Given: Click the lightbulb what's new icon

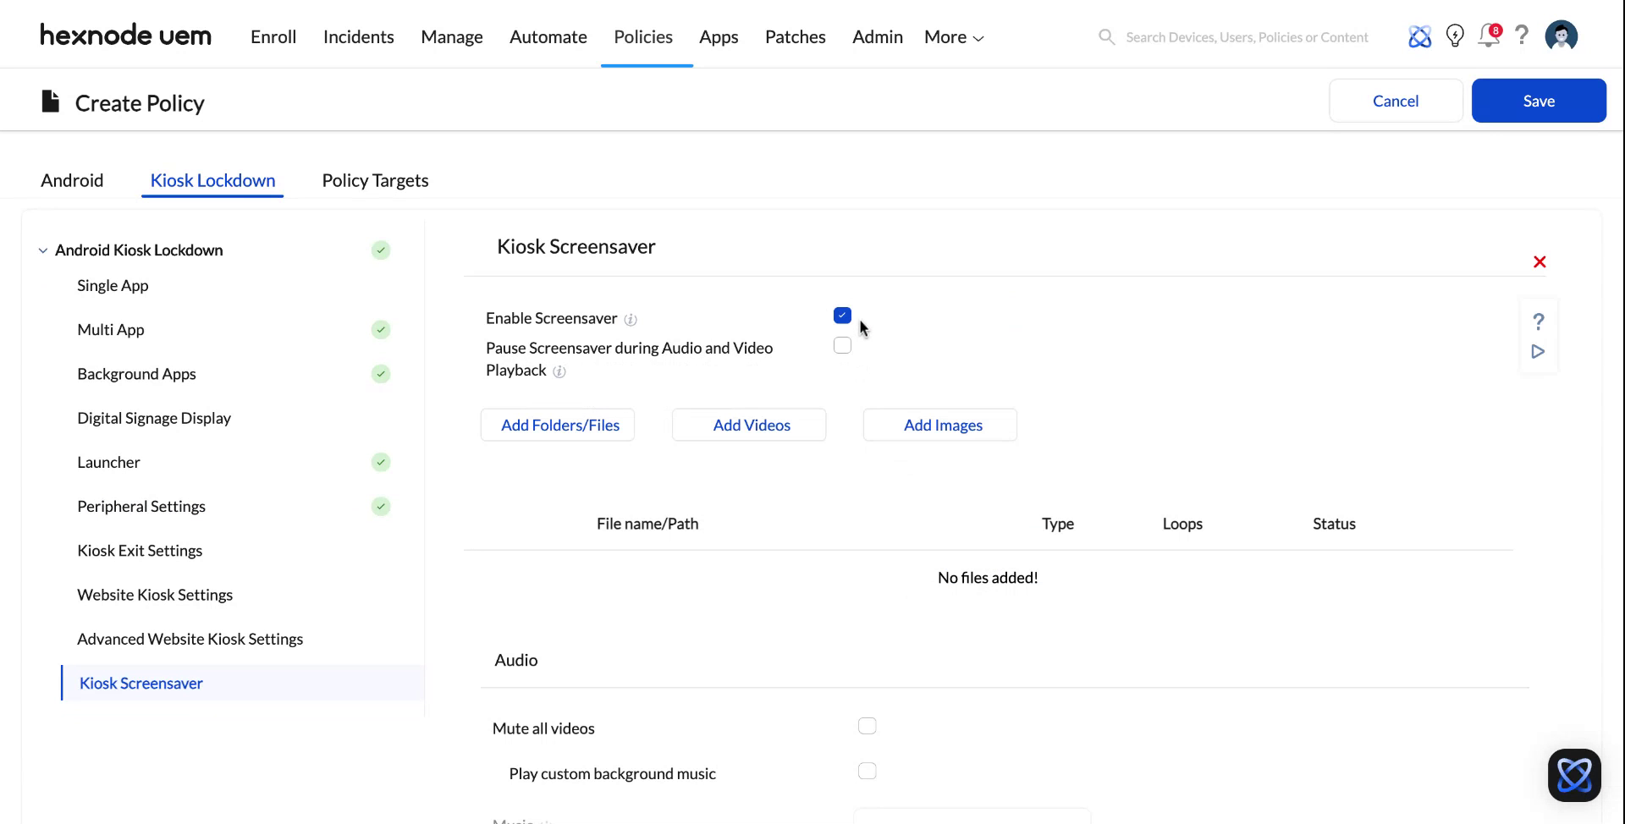Looking at the screenshot, I should pos(1455,36).
